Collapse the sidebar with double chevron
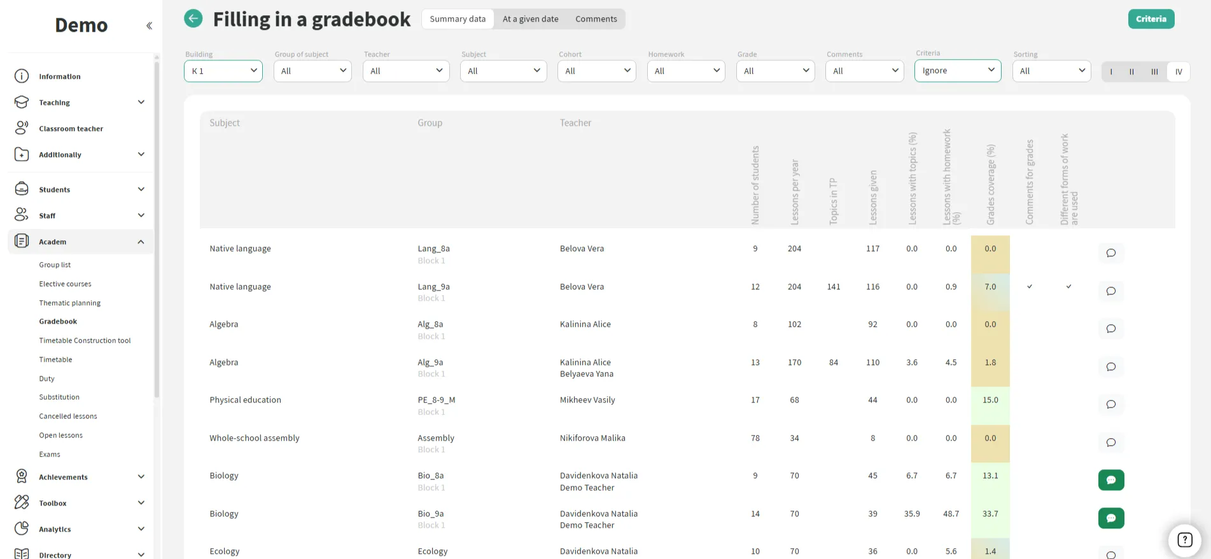 coord(149,25)
